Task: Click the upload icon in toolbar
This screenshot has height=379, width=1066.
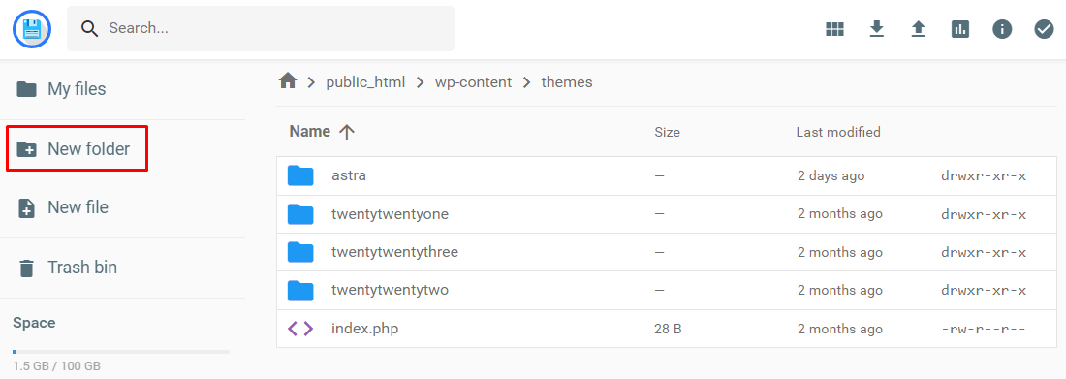Action: (x=919, y=28)
